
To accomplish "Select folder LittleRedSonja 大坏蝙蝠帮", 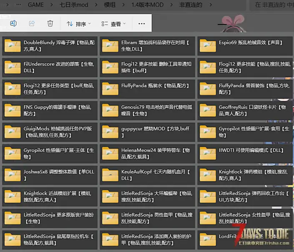I will pos(147,197).
